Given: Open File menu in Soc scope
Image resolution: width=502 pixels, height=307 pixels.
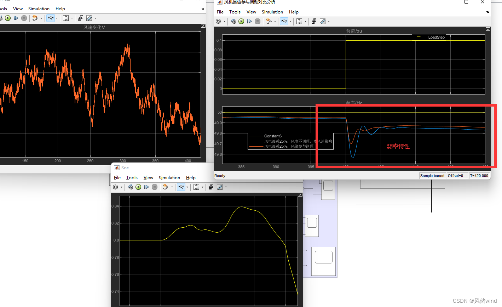Looking at the screenshot, I should point(117,177).
